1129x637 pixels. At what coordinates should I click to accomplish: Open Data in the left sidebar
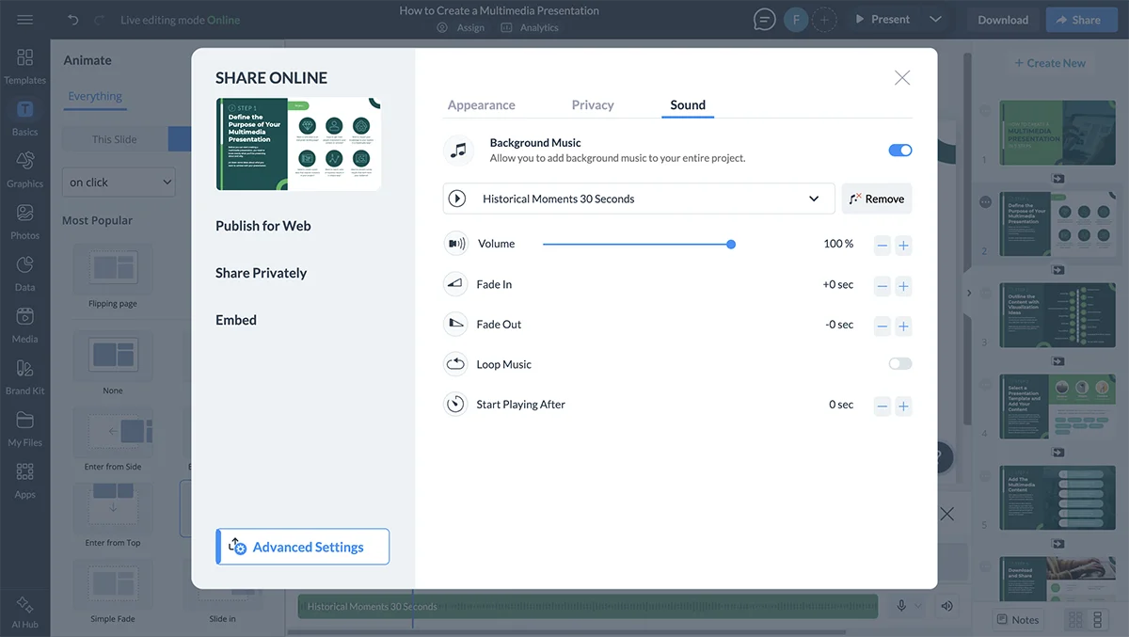(x=24, y=273)
